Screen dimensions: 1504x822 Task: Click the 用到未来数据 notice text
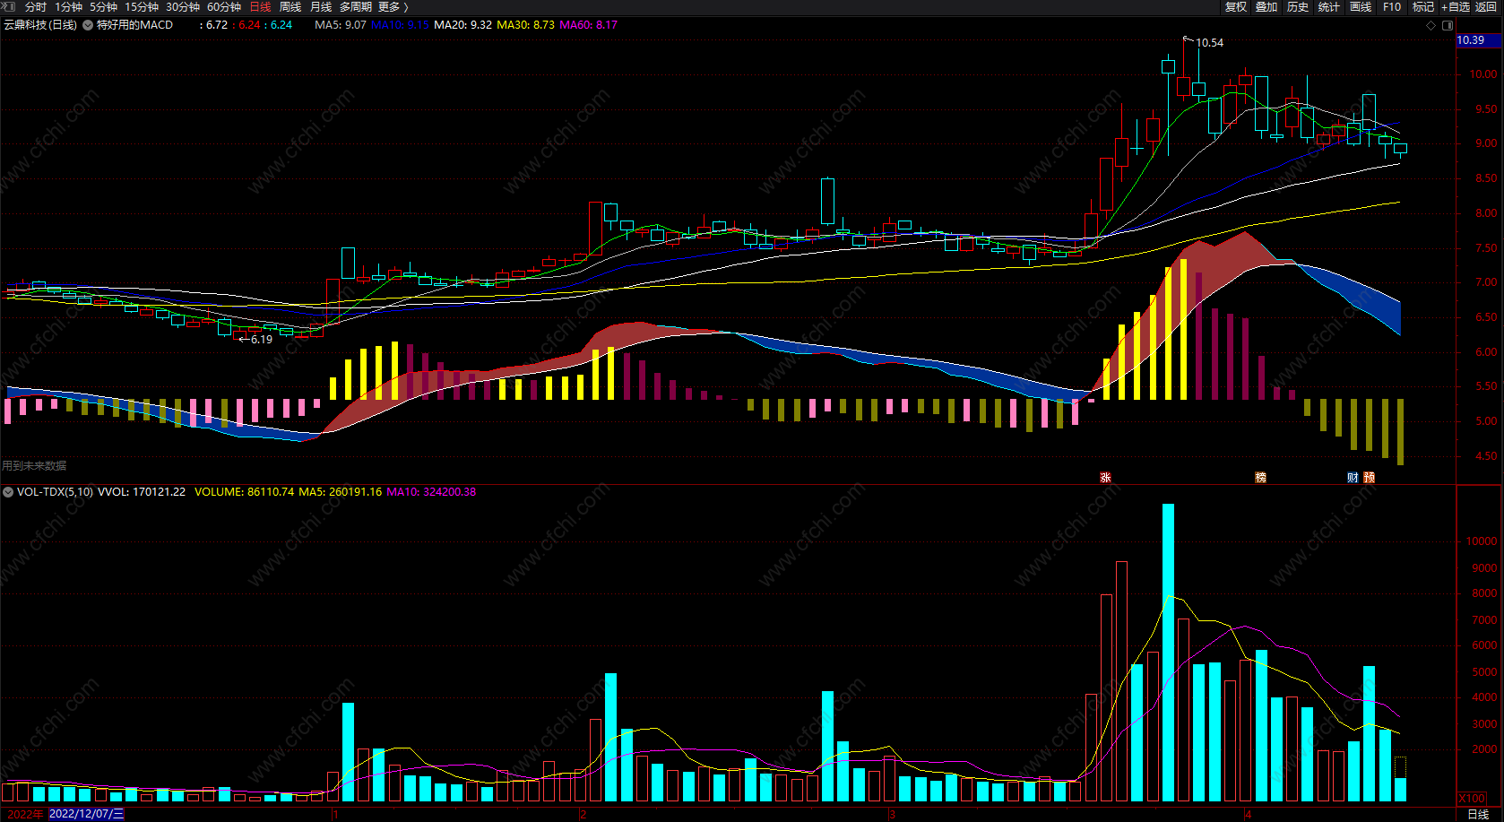pos(34,465)
